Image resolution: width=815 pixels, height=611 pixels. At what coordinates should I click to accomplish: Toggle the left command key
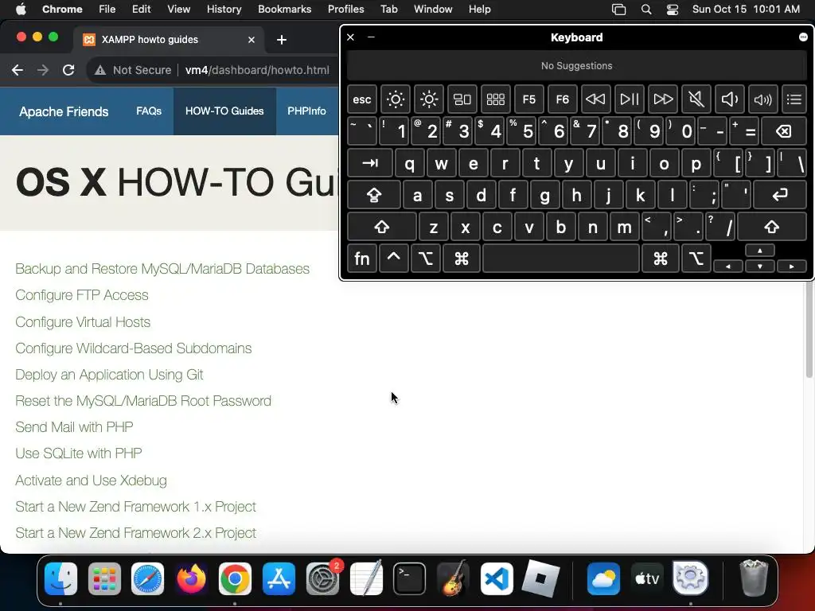point(461,259)
